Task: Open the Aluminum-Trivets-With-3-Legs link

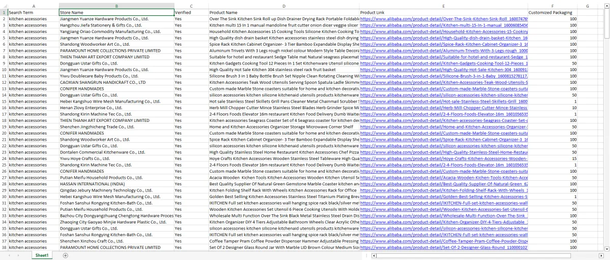Action: (x=444, y=50)
